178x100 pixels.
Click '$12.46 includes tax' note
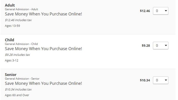(18, 20)
